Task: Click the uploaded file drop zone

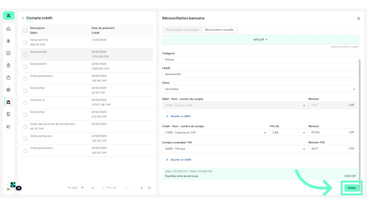Action: click(260, 40)
